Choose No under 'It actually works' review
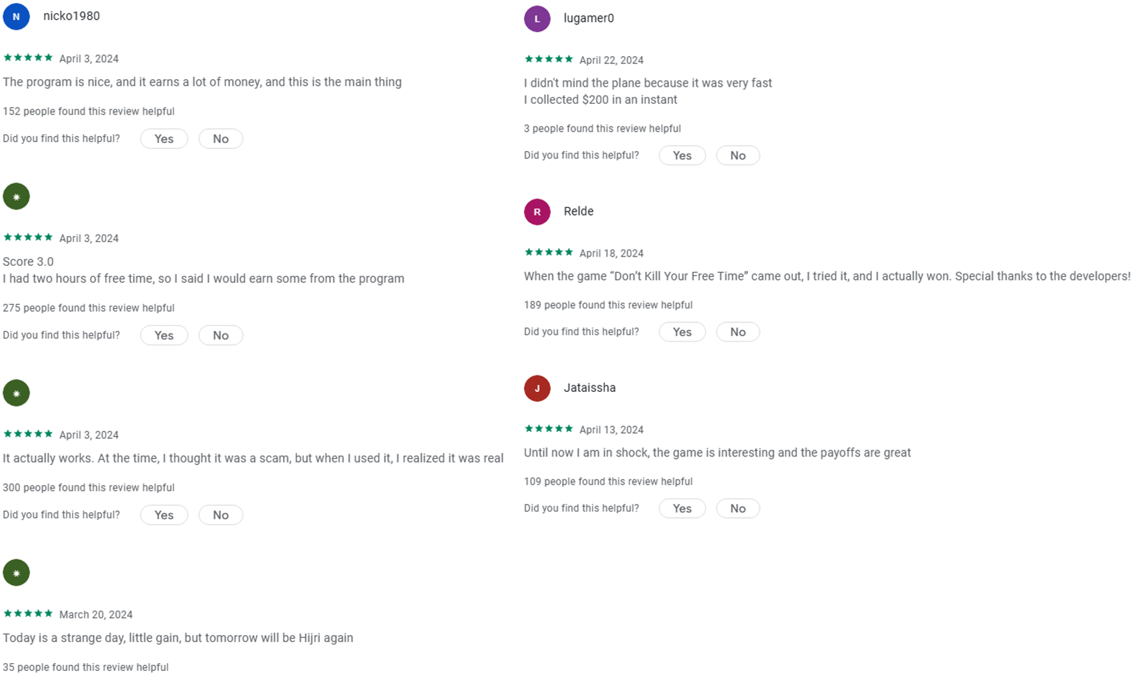The height and width of the screenshot is (677, 1134). [x=220, y=515]
